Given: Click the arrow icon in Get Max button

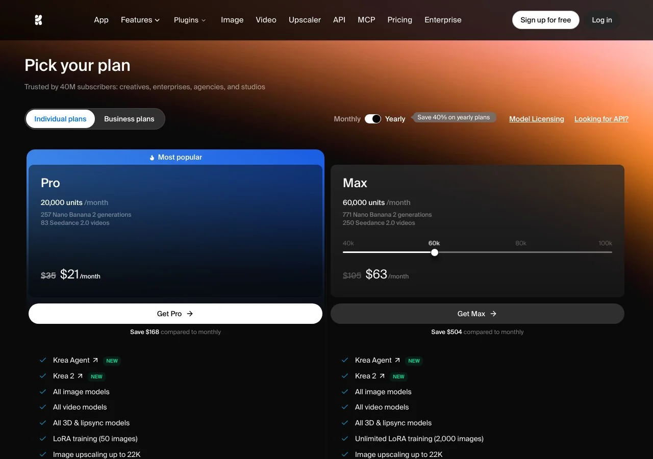Looking at the screenshot, I should coord(493,314).
